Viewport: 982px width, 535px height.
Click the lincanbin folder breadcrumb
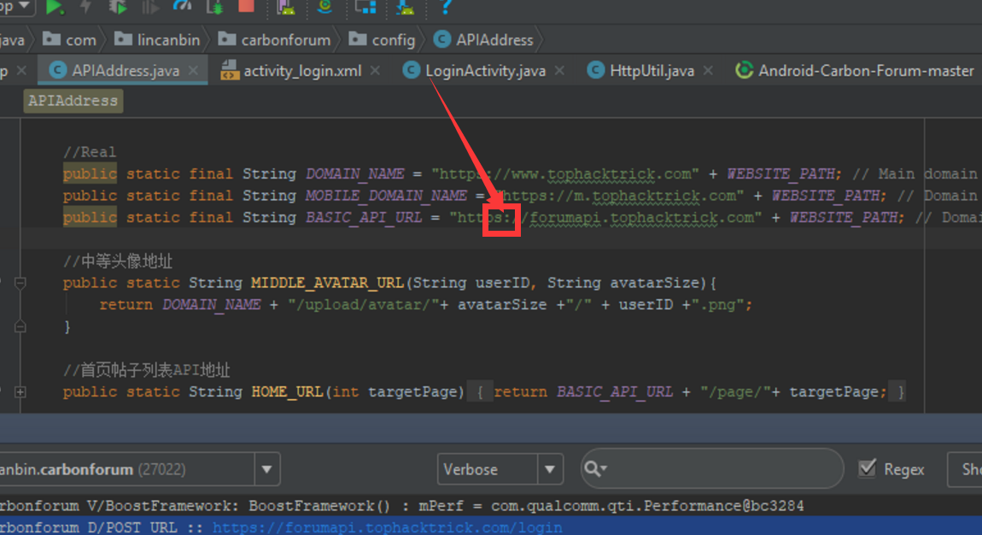coord(157,40)
